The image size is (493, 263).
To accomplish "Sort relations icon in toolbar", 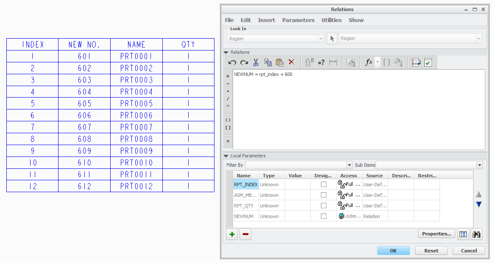I will pyautogui.click(x=416, y=62).
